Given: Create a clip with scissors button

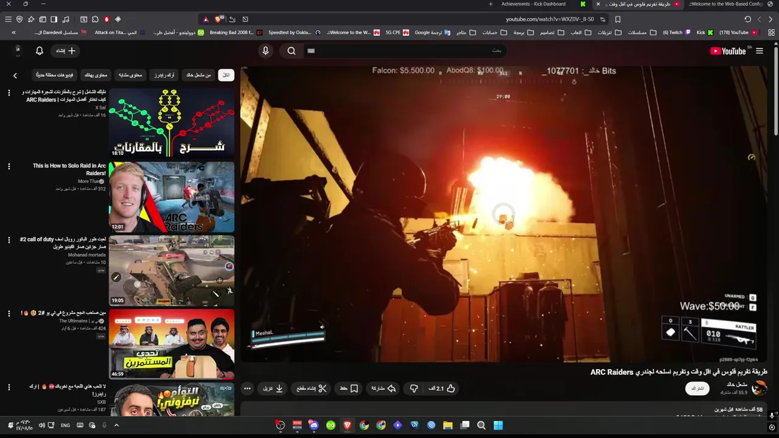Looking at the screenshot, I should pyautogui.click(x=312, y=388).
